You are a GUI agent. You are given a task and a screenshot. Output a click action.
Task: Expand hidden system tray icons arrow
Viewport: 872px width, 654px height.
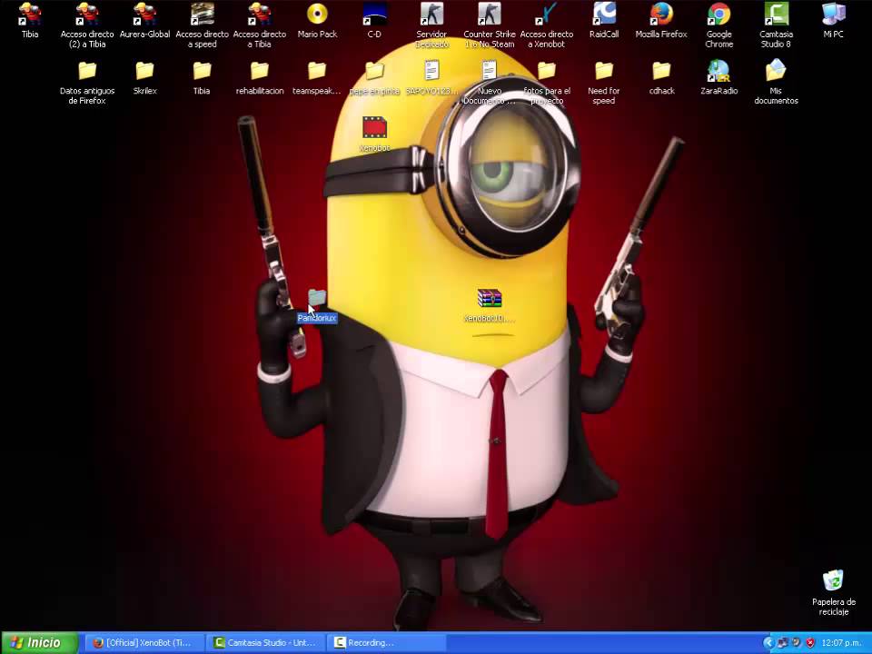click(768, 643)
